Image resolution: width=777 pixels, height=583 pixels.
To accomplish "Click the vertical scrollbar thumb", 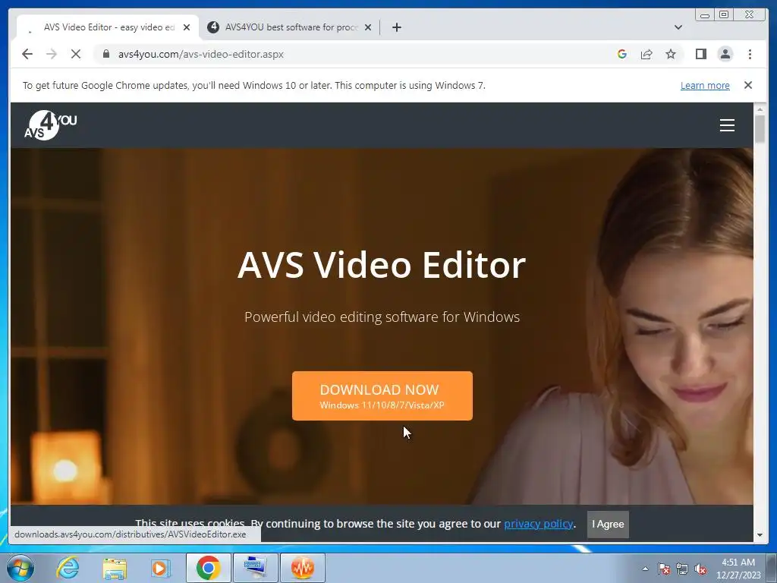I will [x=760, y=129].
